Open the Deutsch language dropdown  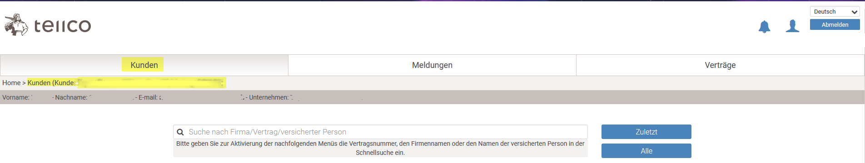(835, 12)
